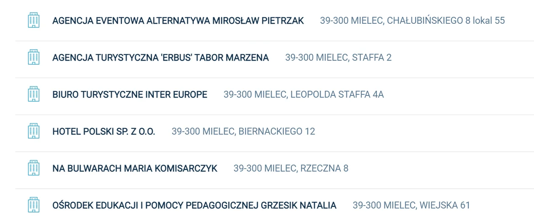This screenshot has width=534, height=224.
Task: Click building icon for Ośrodek Edukacji i Pomocy
Action: coord(33,205)
